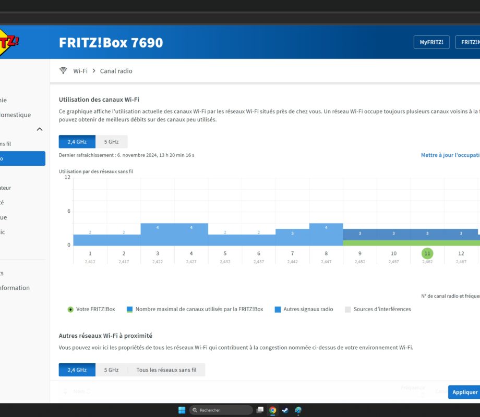Screen dimensions: 480x417
Task: Click channel number 2 on the axis
Action: (x=124, y=253)
